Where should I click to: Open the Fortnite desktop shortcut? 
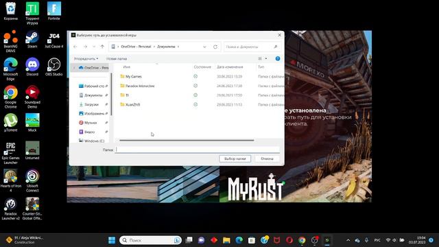coord(54,11)
